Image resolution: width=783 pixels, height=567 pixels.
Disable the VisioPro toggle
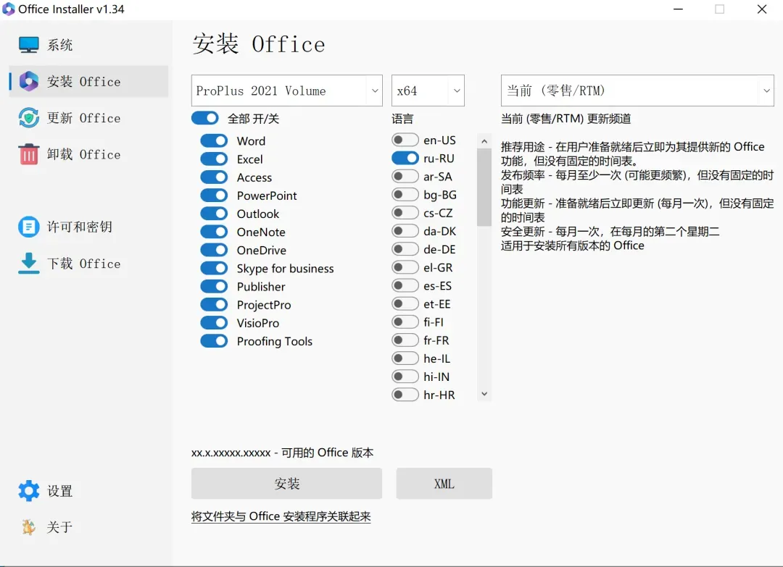click(214, 323)
